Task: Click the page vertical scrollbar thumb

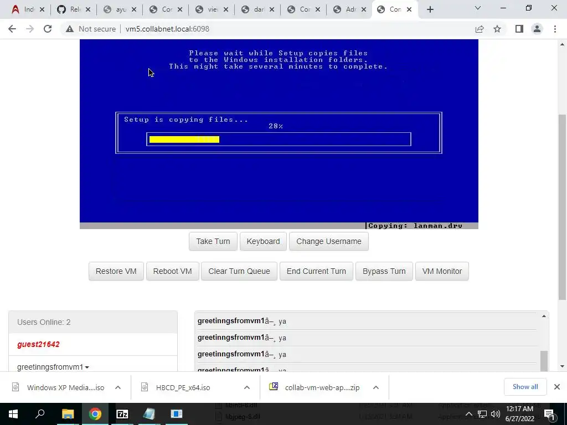Action: [562, 207]
